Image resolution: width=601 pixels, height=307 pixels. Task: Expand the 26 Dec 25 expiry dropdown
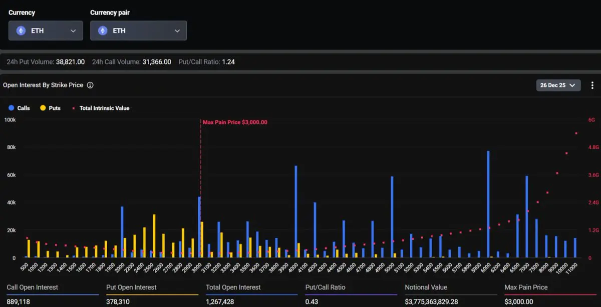tap(558, 85)
